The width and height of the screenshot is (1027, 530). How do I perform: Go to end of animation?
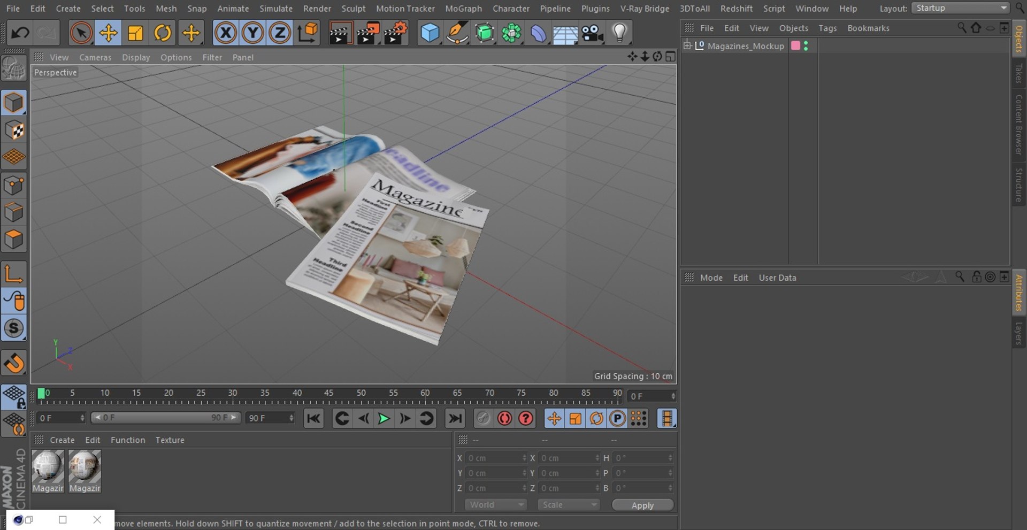455,418
